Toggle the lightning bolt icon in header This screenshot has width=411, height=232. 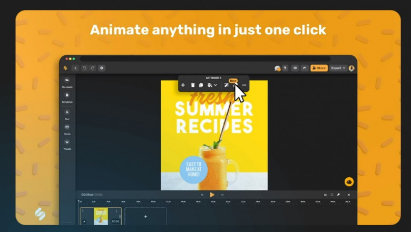point(285,68)
